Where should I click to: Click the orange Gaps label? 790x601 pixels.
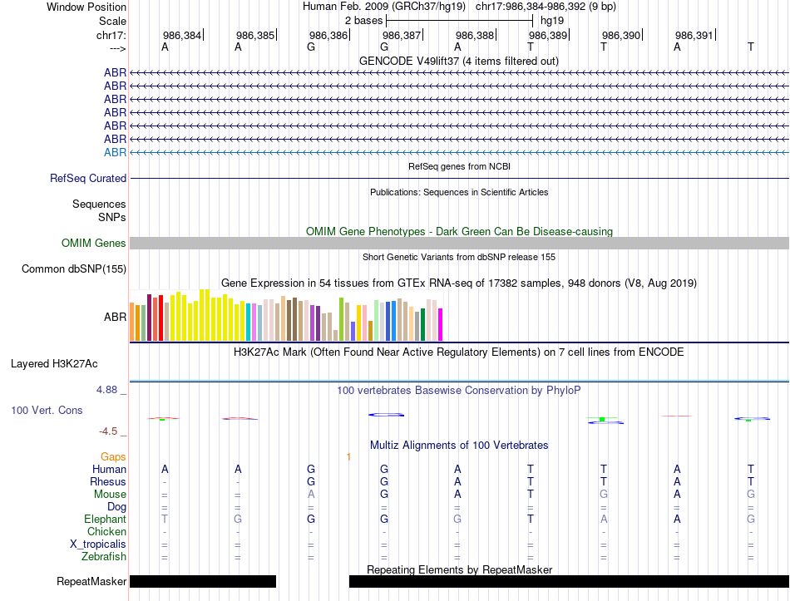pos(113,456)
